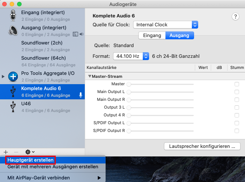
Task: Choose Gerät mit mehreren Ausgängen erstellen
Action: pyautogui.click(x=53, y=167)
